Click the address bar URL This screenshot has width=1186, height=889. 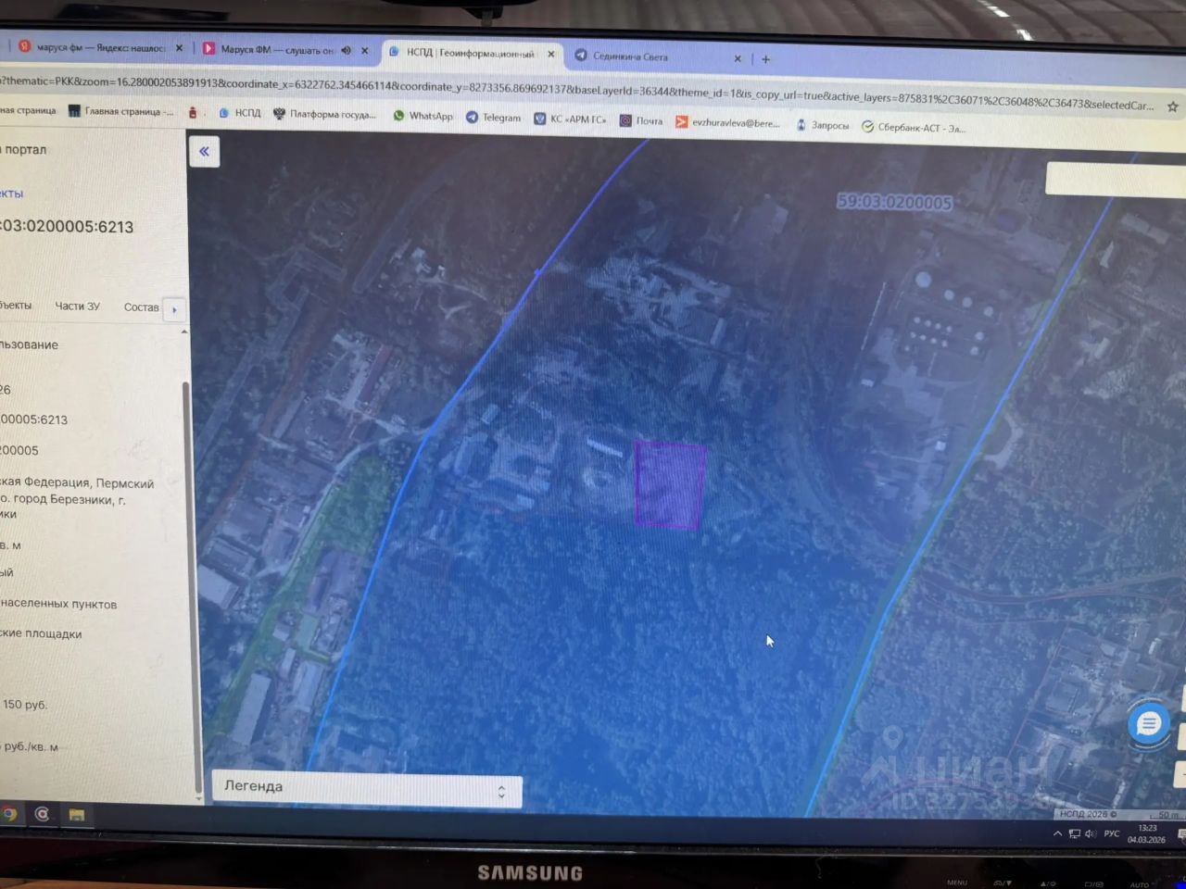tap(574, 93)
